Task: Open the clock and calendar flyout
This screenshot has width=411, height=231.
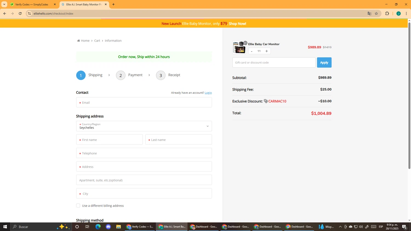Action: pyautogui.click(x=392, y=227)
